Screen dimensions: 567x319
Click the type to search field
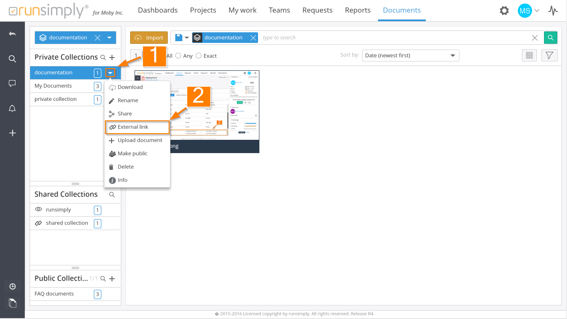click(x=394, y=38)
